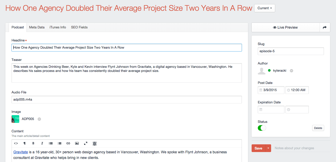Viewport: 336px width, 162px height.
Task: Remove author kyleracki from entry
Action: (x=291, y=71)
